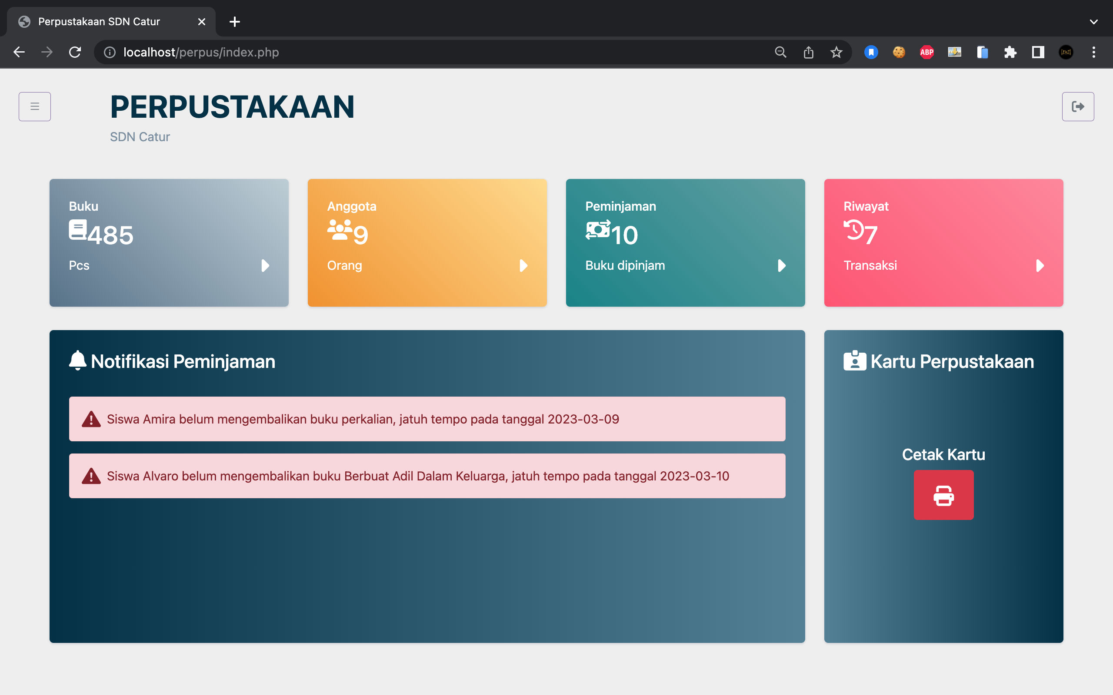Open the sidebar hamburger menu
Viewport: 1113px width, 695px height.
click(x=34, y=106)
